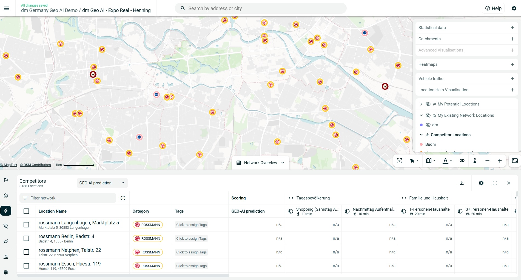
Task: Click the Category column header
Action: point(141,211)
